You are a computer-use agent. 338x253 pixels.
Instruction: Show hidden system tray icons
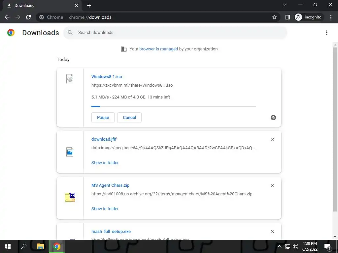pyautogui.click(x=279, y=246)
